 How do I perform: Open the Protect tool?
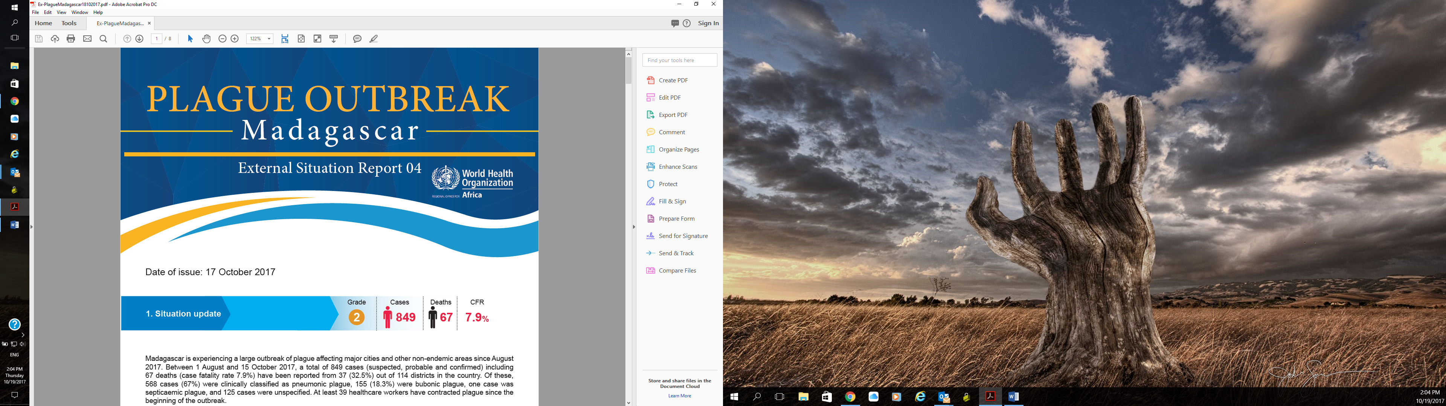[662, 184]
